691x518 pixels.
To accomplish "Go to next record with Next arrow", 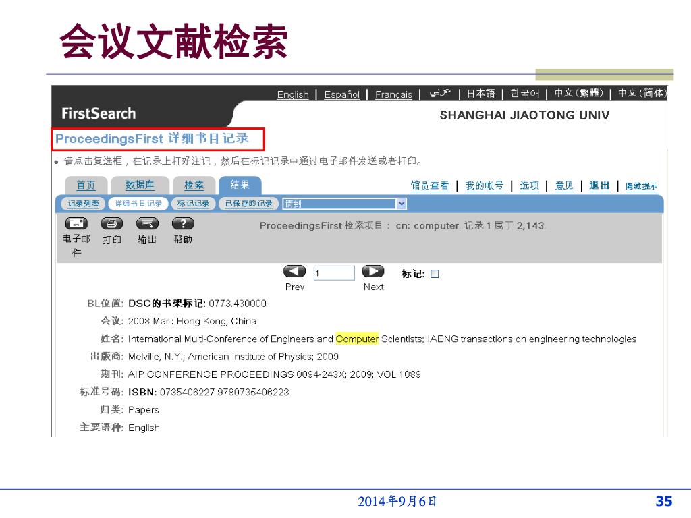I will [372, 271].
